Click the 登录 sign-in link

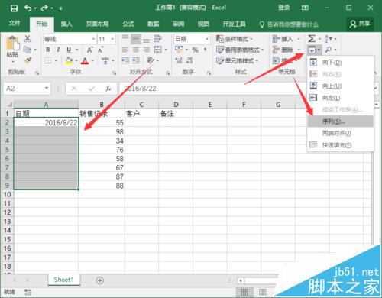click(x=283, y=8)
